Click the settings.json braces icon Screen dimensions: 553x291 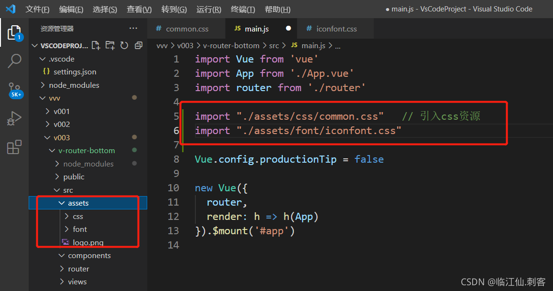[46, 72]
